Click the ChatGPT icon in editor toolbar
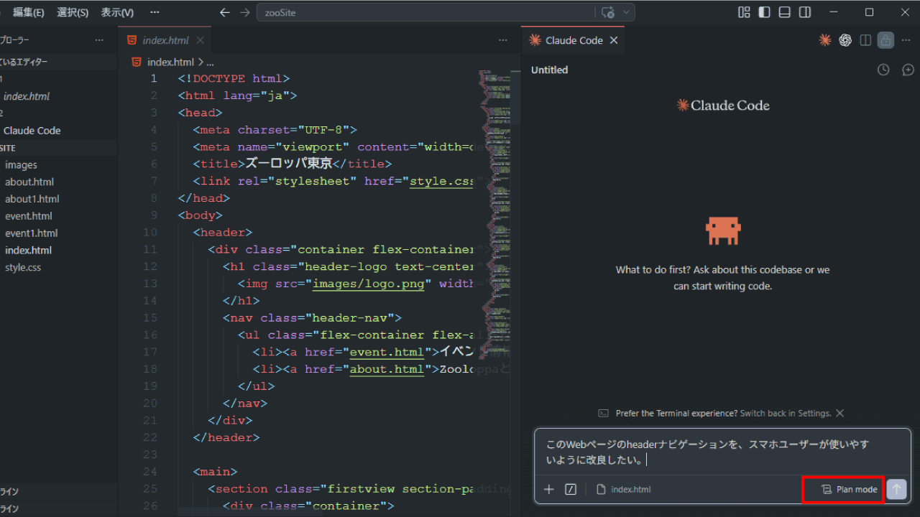 pos(845,40)
